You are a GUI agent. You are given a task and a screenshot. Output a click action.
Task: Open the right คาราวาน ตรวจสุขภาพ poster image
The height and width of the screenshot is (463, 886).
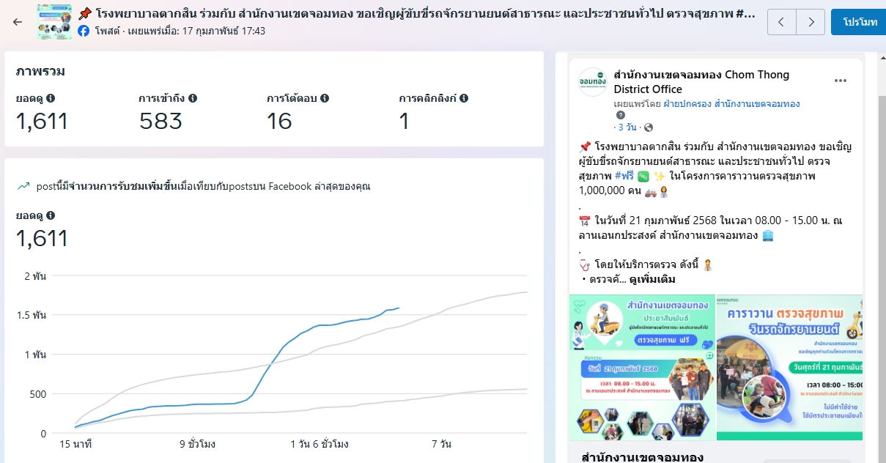click(790, 368)
